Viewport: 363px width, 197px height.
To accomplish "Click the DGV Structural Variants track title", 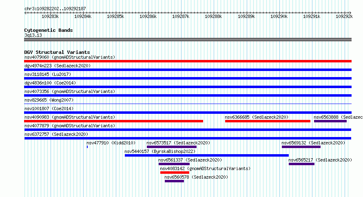I will [57, 52].
